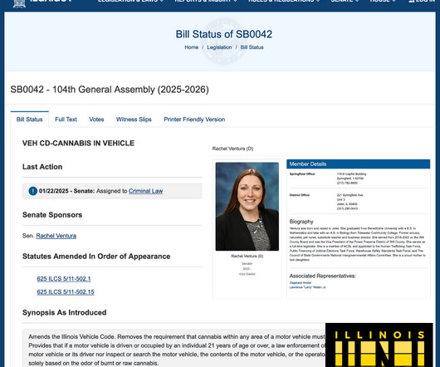Click the 'District Office:' label
Viewport: 440px width, 367px height.
[300, 195]
